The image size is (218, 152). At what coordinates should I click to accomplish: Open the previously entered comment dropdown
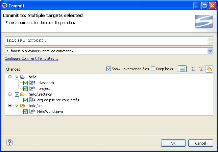210,51
